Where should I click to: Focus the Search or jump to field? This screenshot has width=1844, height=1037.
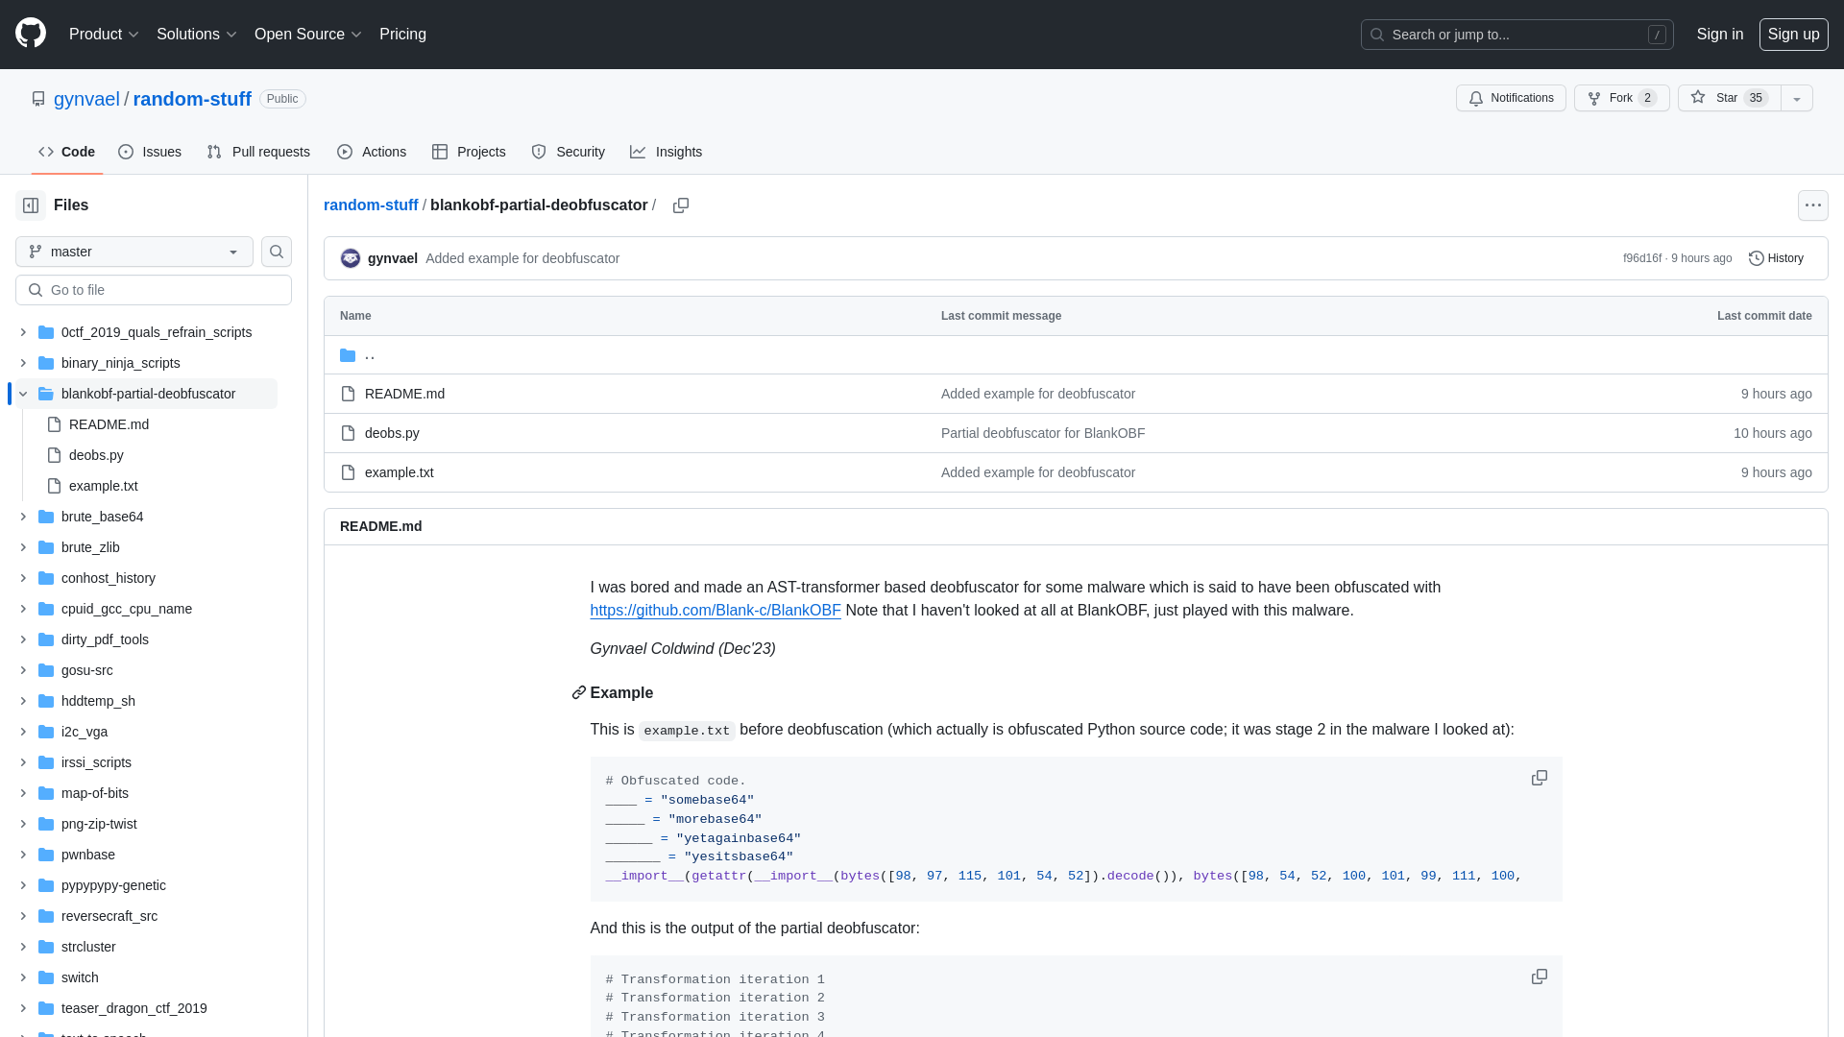pyautogui.click(x=1516, y=35)
